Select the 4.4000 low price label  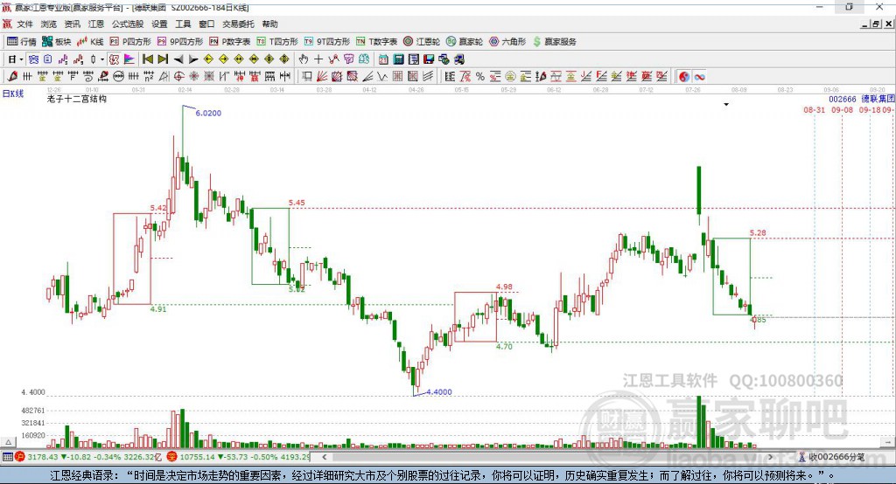(439, 392)
